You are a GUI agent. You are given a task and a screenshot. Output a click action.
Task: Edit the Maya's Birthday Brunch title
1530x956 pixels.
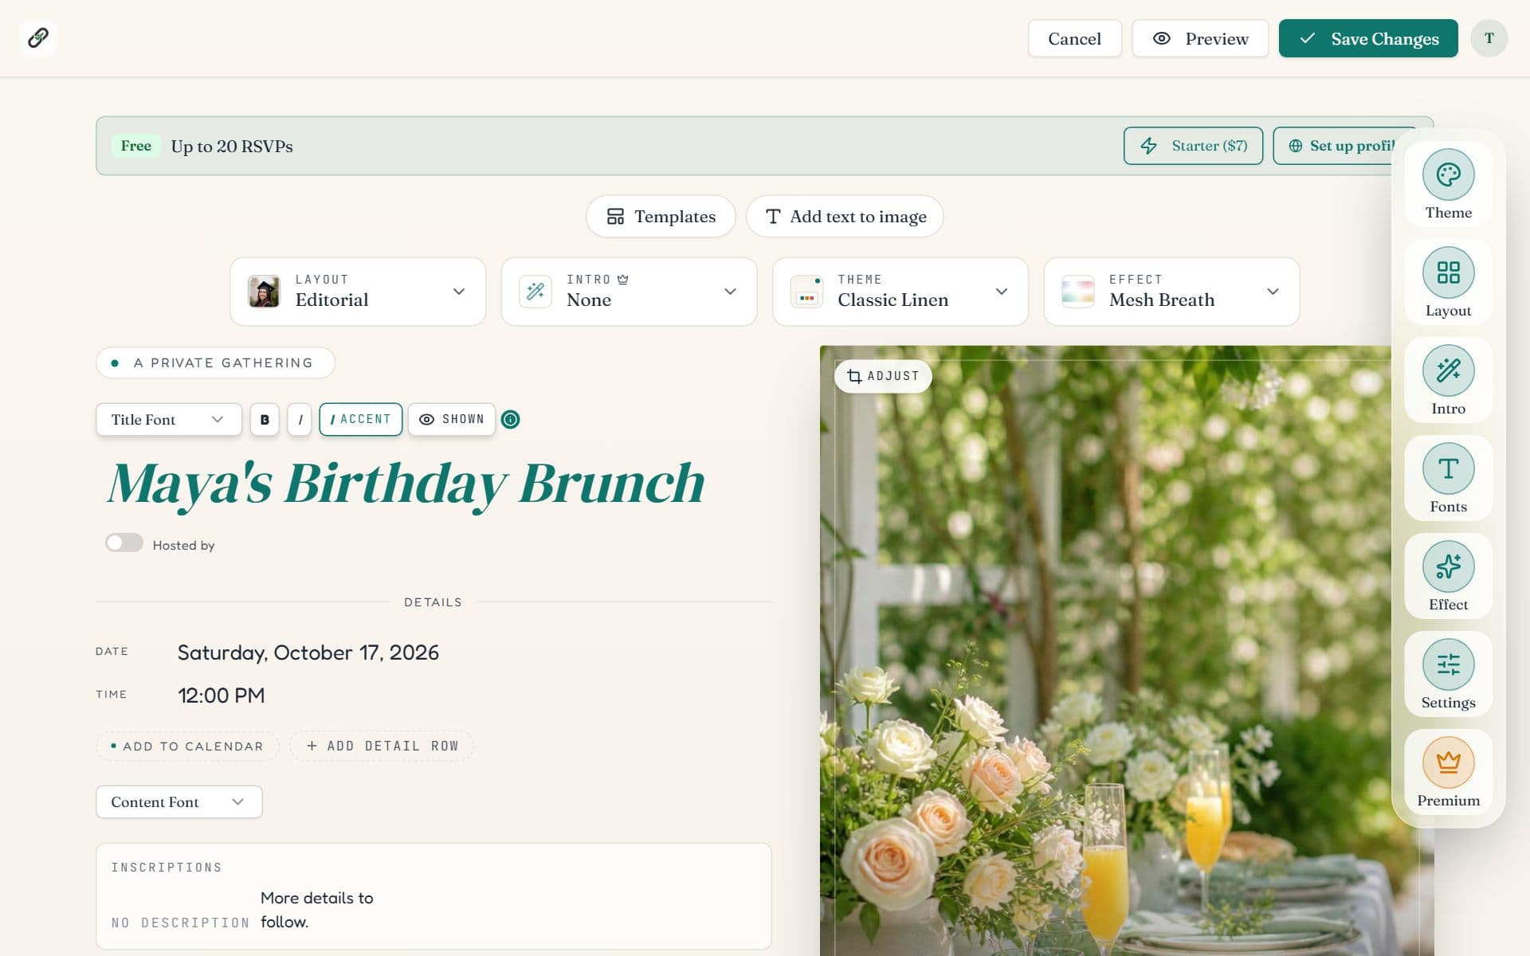pos(406,484)
